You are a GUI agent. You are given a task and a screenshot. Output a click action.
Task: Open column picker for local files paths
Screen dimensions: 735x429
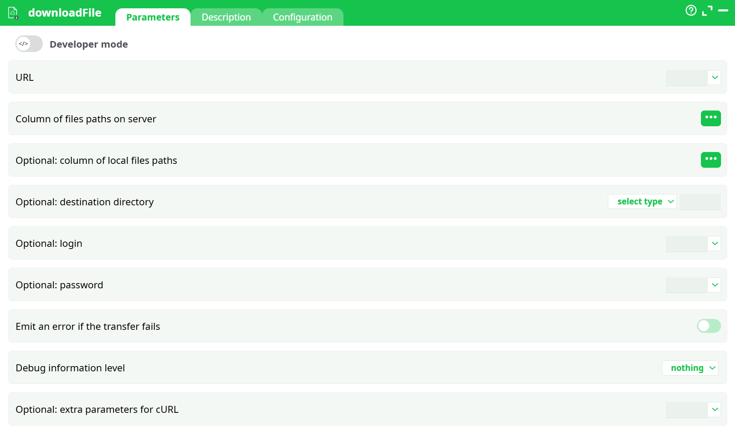point(711,160)
